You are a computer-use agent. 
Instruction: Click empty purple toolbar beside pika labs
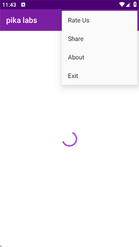point(49,20)
